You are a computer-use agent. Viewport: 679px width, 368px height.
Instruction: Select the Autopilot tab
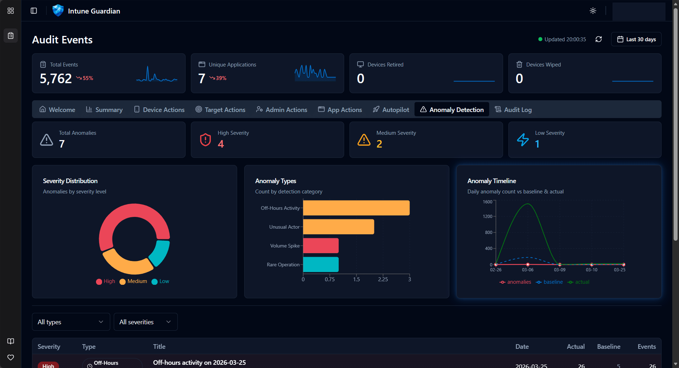391,110
